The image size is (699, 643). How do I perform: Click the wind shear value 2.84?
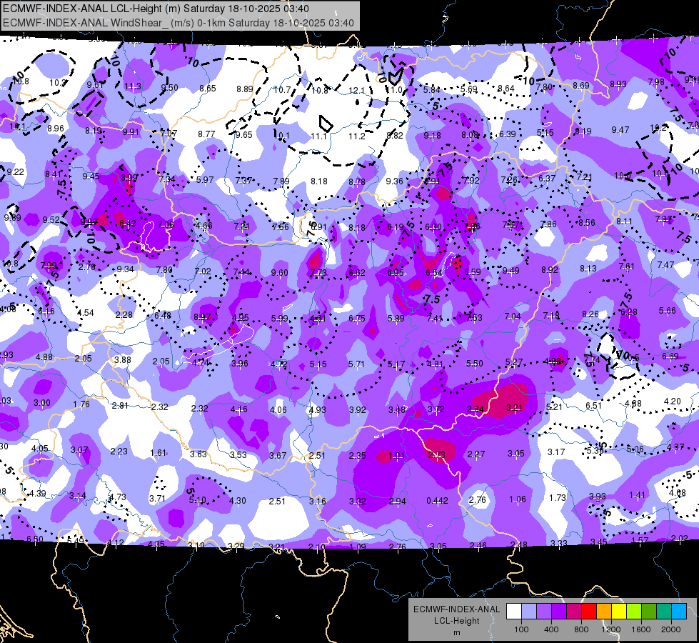[476, 409]
